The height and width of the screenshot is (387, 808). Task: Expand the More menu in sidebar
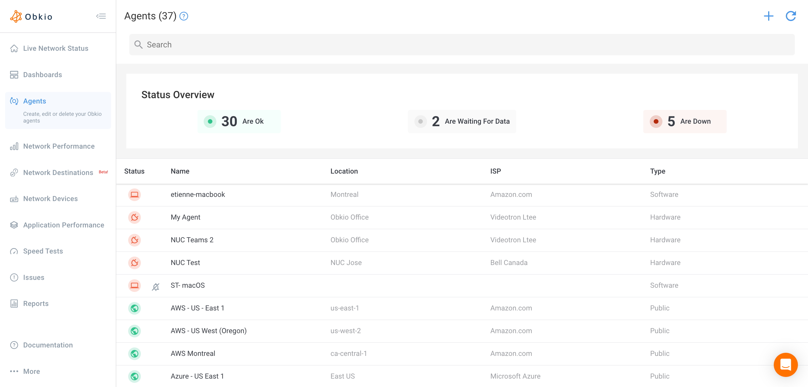click(31, 371)
